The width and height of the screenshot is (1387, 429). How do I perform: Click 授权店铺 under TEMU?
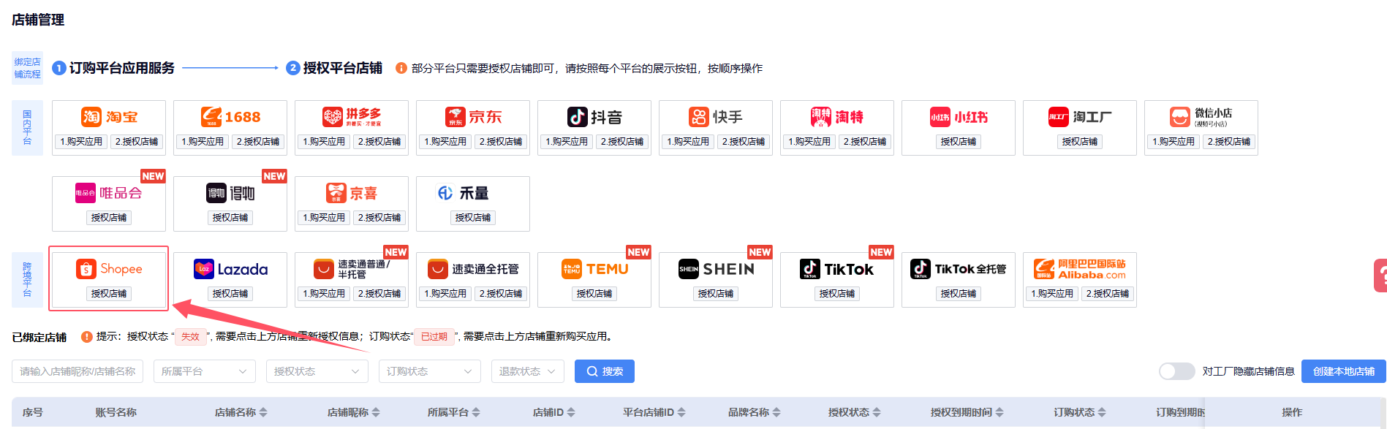[x=594, y=293]
